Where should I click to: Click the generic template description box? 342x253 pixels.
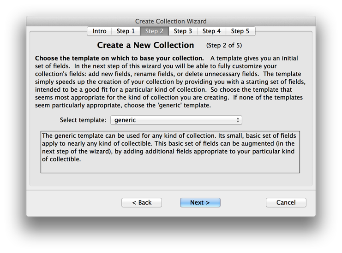pyautogui.click(x=170, y=152)
